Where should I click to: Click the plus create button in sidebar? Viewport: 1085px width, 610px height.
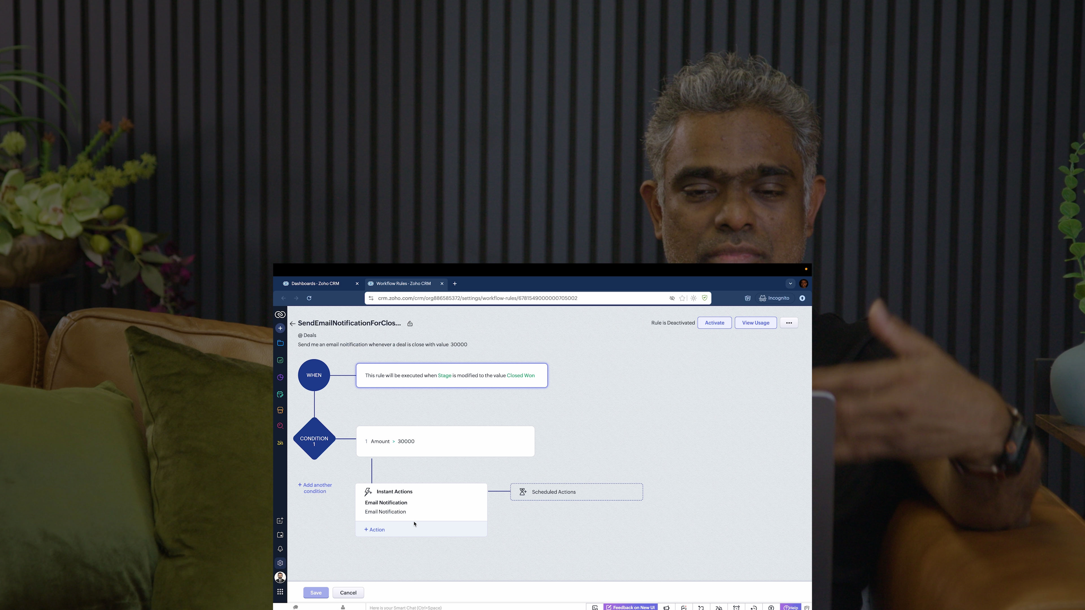(x=280, y=328)
